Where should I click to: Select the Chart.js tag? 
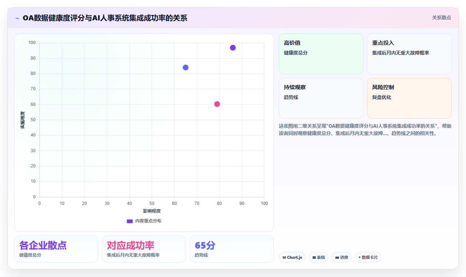pyautogui.click(x=292, y=257)
